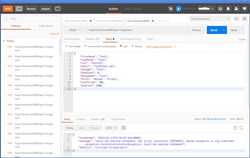Screen dimensions: 250x158
Task: Select the form-data radio option
Action: point(67,46)
